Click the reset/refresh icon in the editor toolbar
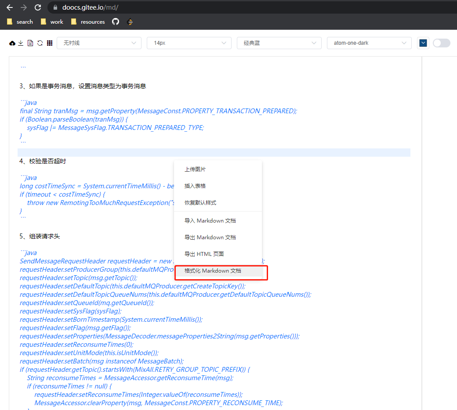 coord(40,43)
